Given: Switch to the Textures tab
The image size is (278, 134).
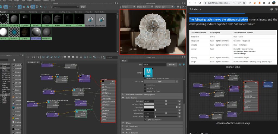Looking at the screenshot, I should point(13,12).
